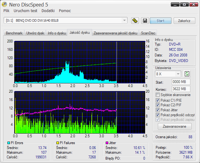This screenshot has height=163, width=200.
Task: Click the PI Failures lower graph
Action: tap(80, 112)
